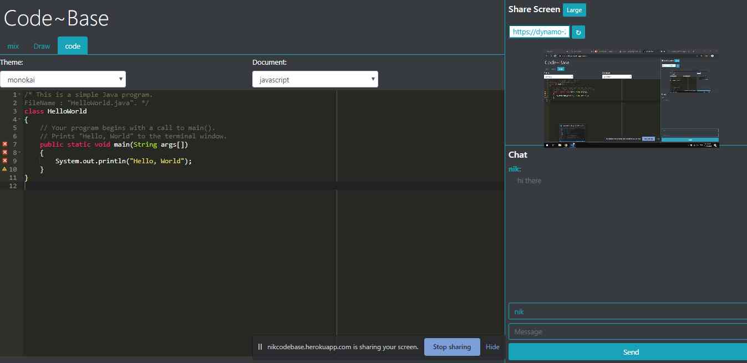Image resolution: width=747 pixels, height=363 pixels.
Task: Switch to the mix tab
Action: (13, 46)
